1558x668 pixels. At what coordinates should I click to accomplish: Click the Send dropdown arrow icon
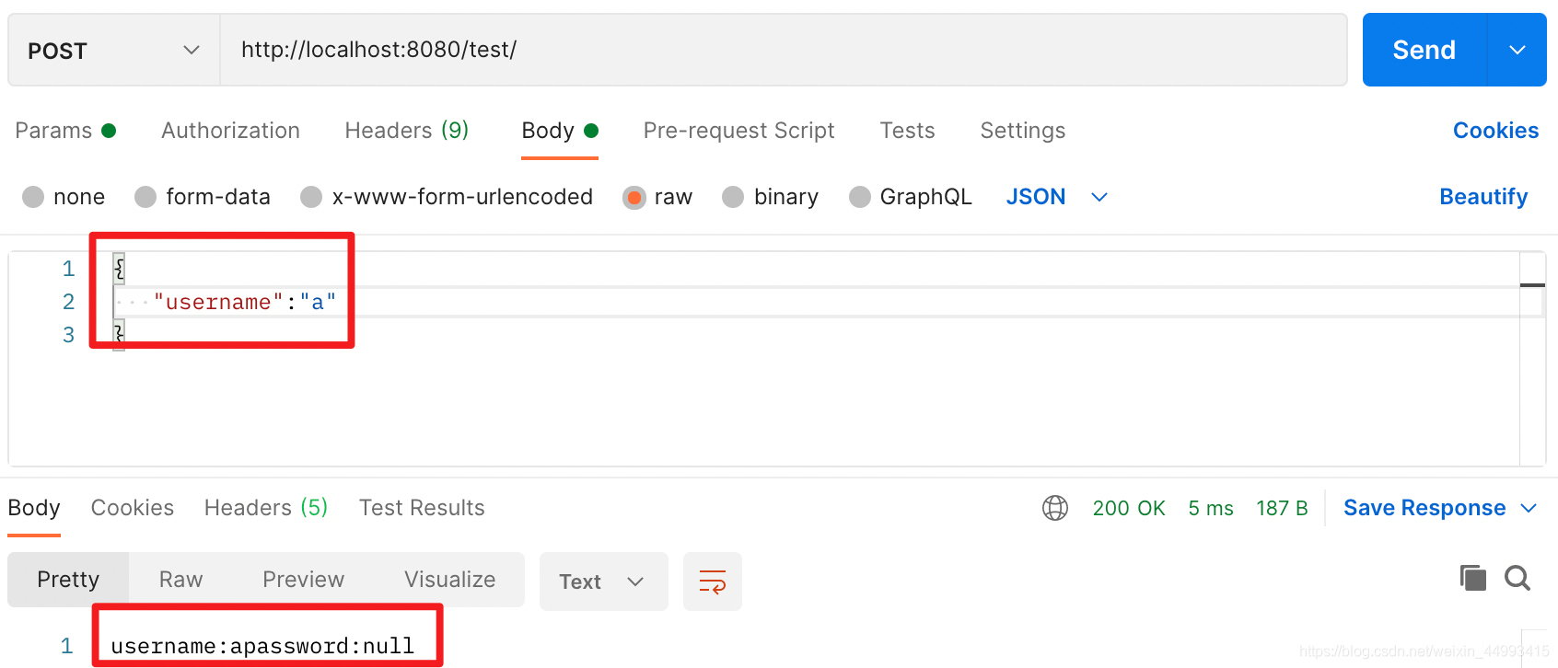point(1517,50)
